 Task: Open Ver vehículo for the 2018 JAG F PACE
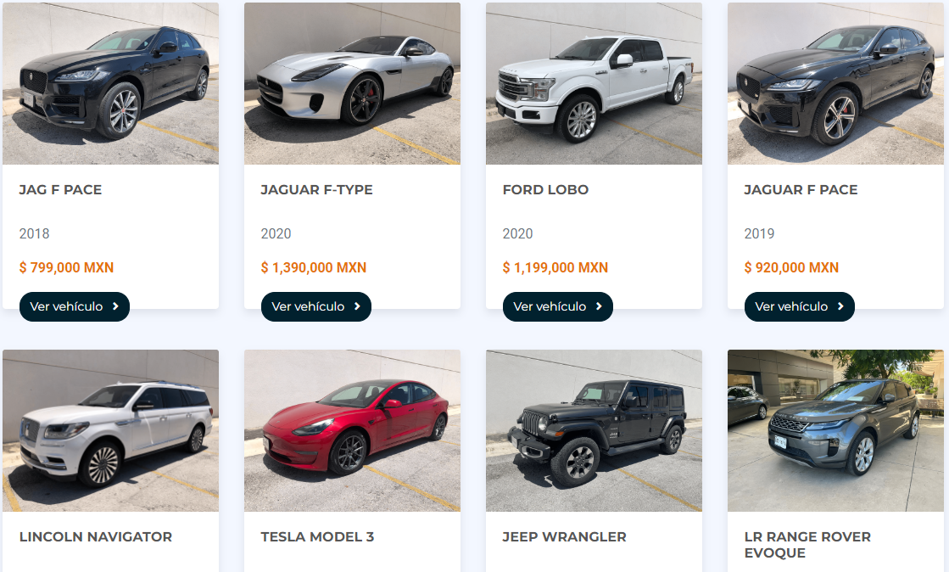tap(75, 306)
